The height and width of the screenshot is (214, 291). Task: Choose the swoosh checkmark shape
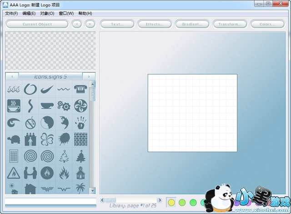[47, 89]
